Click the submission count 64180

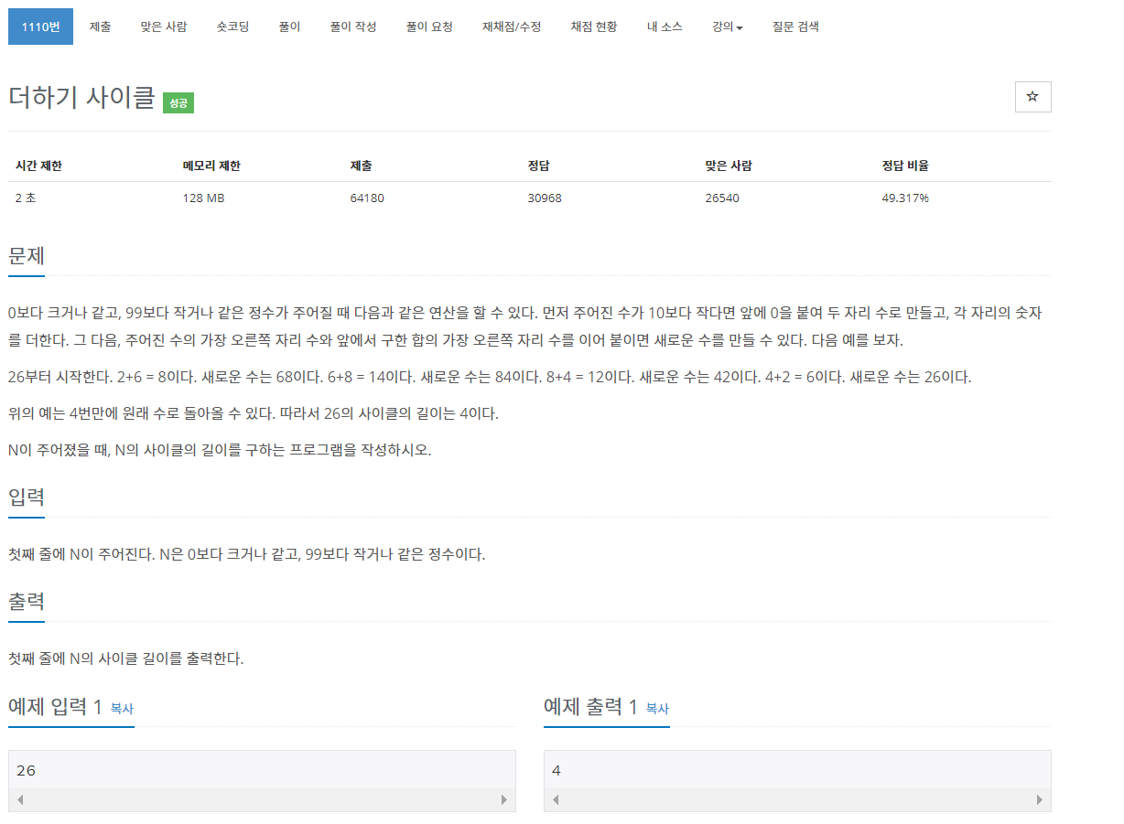click(367, 198)
